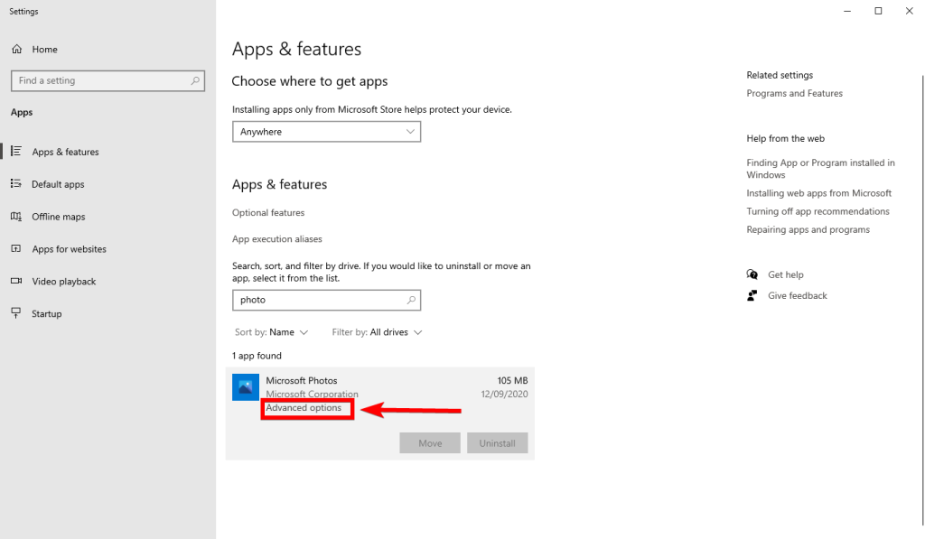Expand the 'Sort by: Name' dropdown
Screen dimensions: 925x539
[x=271, y=332]
